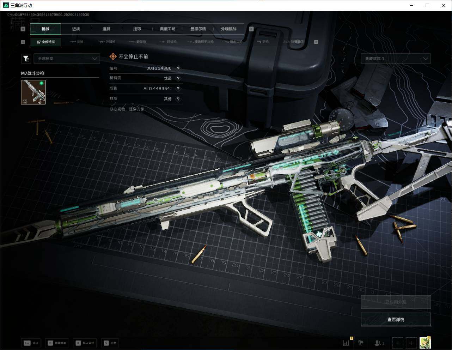Show help for 成色 value
The image size is (452, 350).
[x=178, y=89]
